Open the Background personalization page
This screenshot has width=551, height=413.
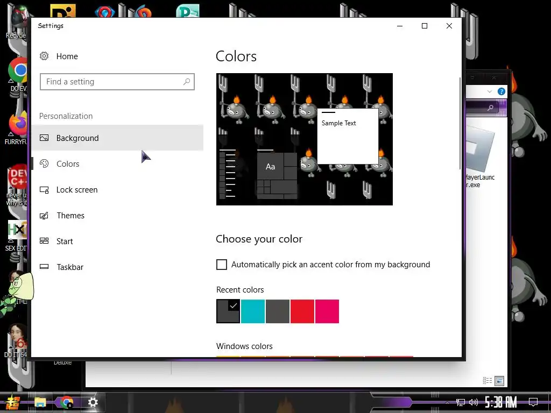point(117,138)
